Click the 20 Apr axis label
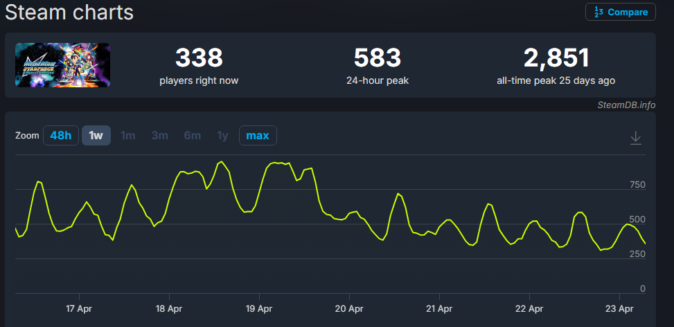The height and width of the screenshot is (327, 674). 349,308
